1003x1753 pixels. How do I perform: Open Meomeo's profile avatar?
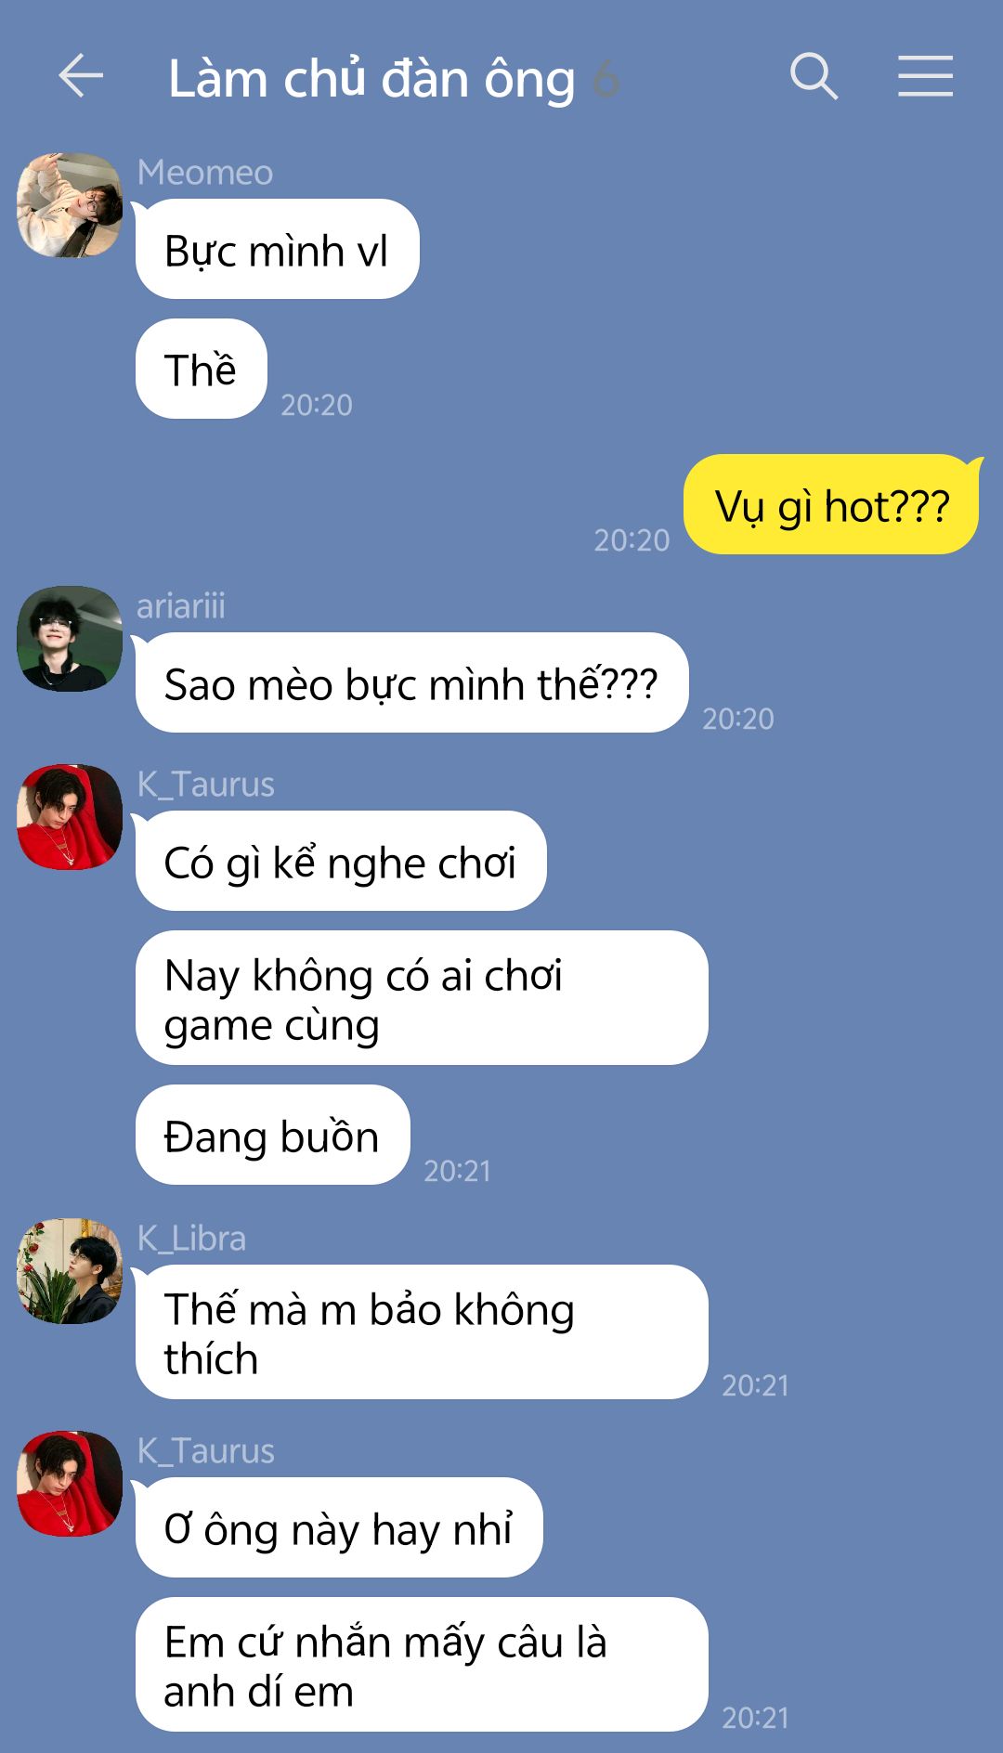tap(70, 205)
